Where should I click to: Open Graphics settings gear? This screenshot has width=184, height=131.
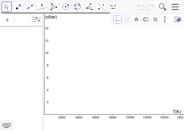point(155,19)
